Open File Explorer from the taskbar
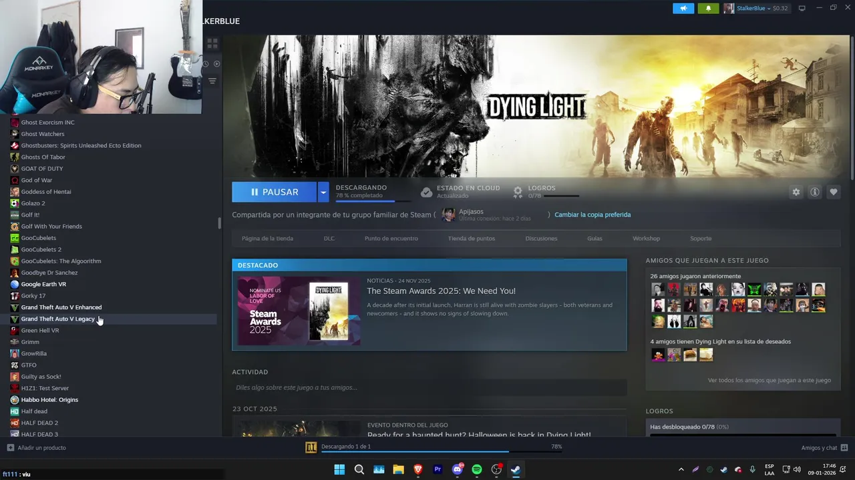Screen dimensions: 855x480 tap(398, 469)
